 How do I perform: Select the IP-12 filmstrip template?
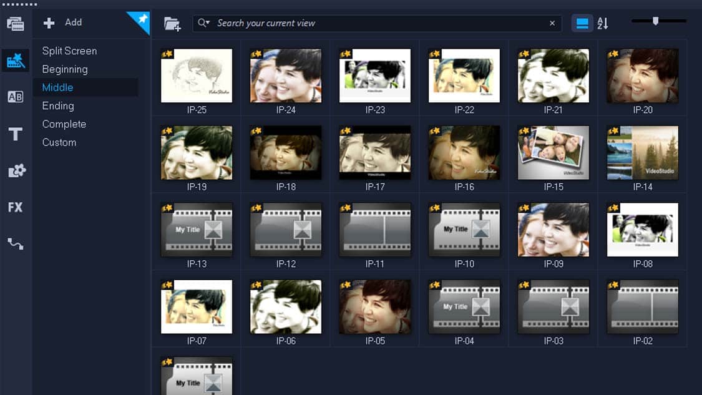pyautogui.click(x=286, y=230)
